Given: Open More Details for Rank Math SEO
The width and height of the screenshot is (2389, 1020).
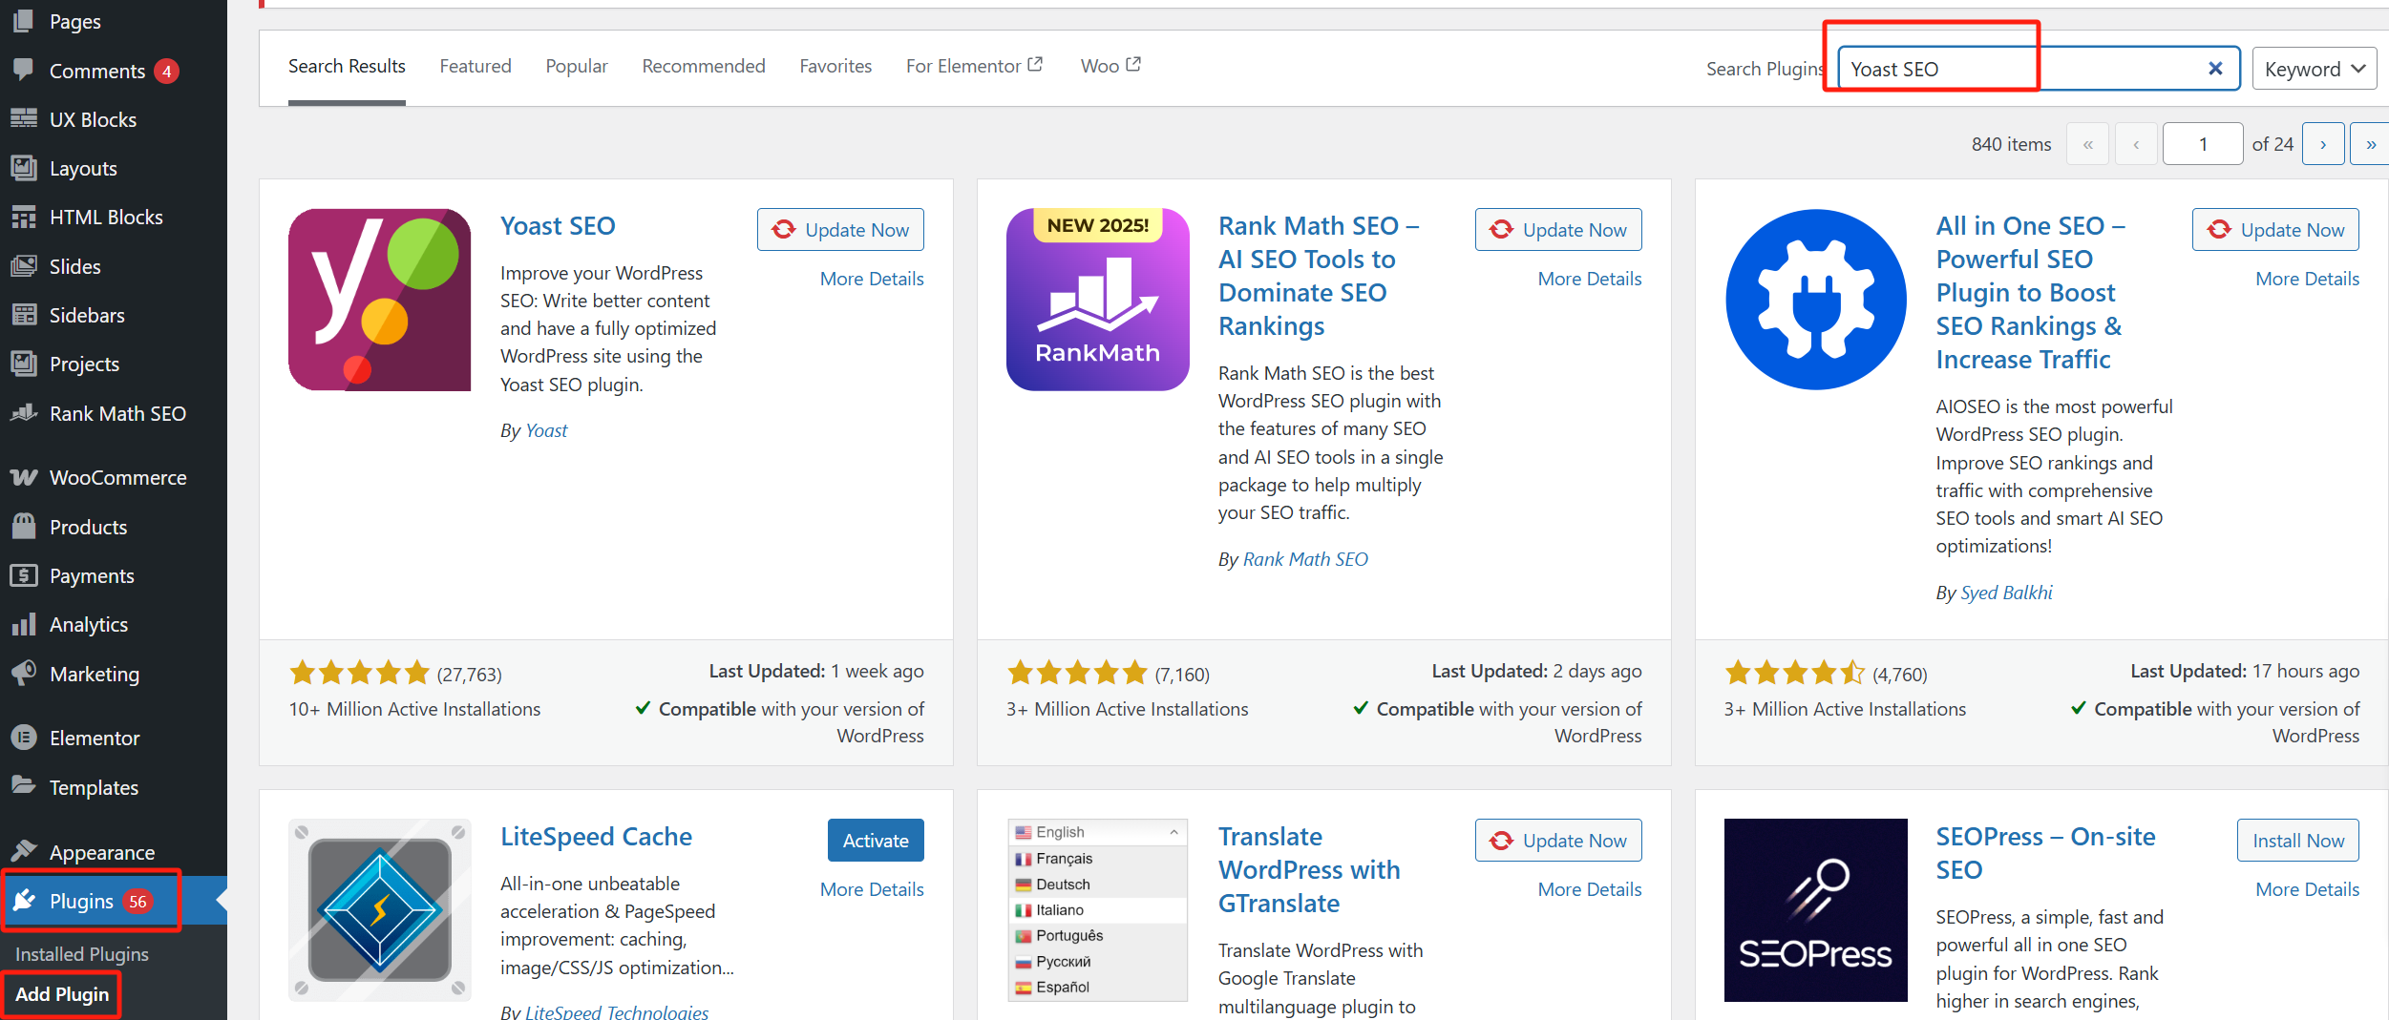Looking at the screenshot, I should point(1589,279).
